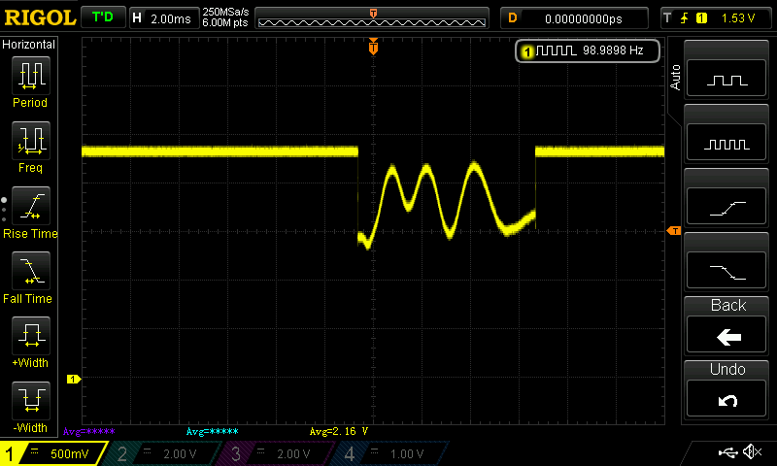Go back using the Back arrow button
This screenshot has height=466, width=777.
click(726, 335)
